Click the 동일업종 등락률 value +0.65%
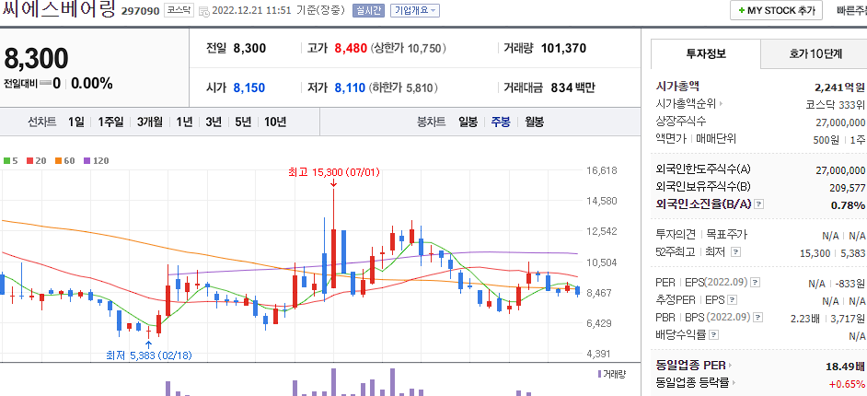This screenshot has height=396, width=867. pos(847,383)
